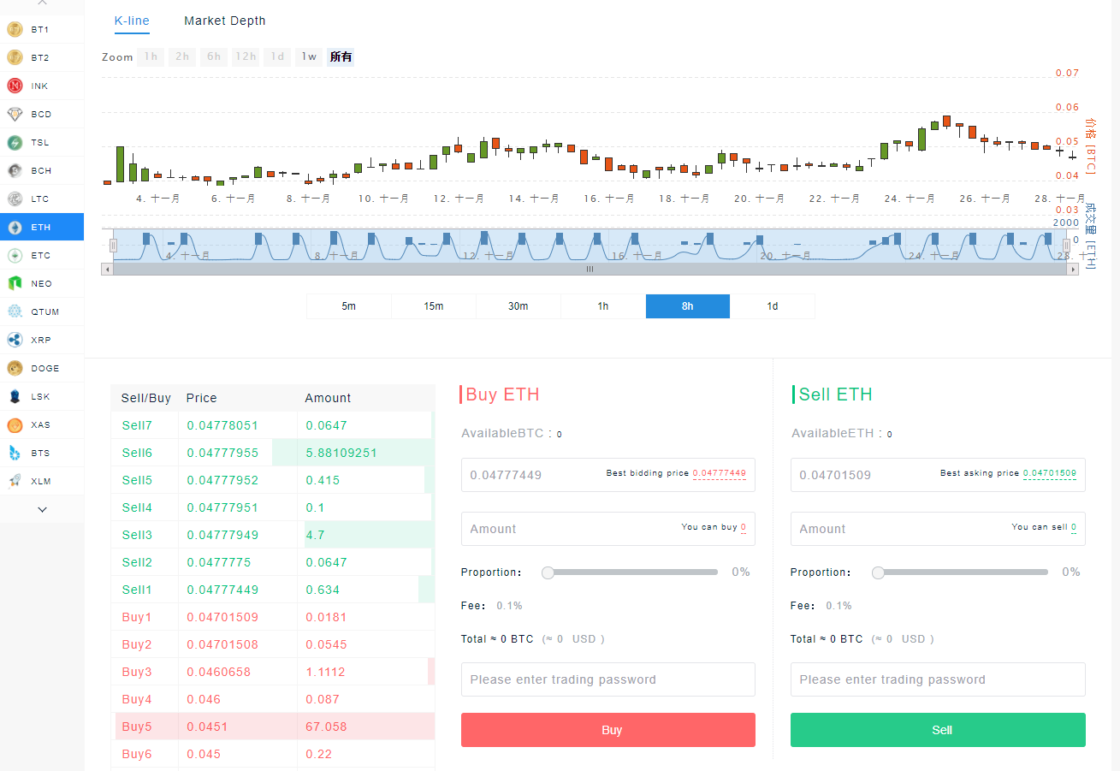
Task: Pick the TSL coin icon
Action: (x=15, y=142)
